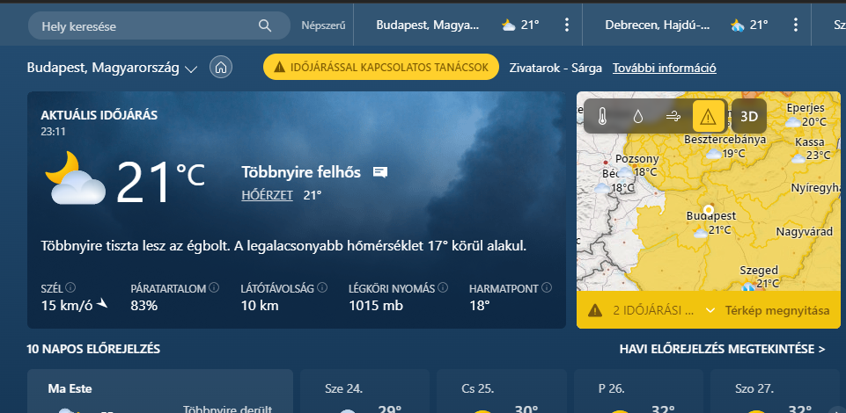Click the Zivatarok - Sárga alert text

[556, 68]
